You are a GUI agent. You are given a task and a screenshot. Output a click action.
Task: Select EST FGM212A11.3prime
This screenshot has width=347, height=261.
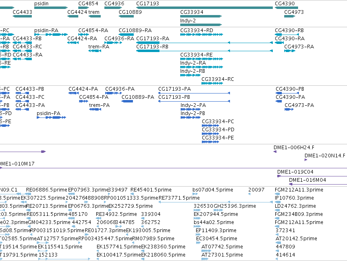point(277,194)
